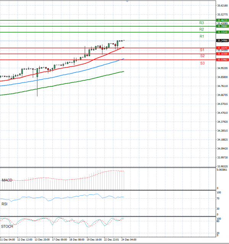Click the 34.95205 price scale value
Viewport: 229px width, 244px height.
223,68
